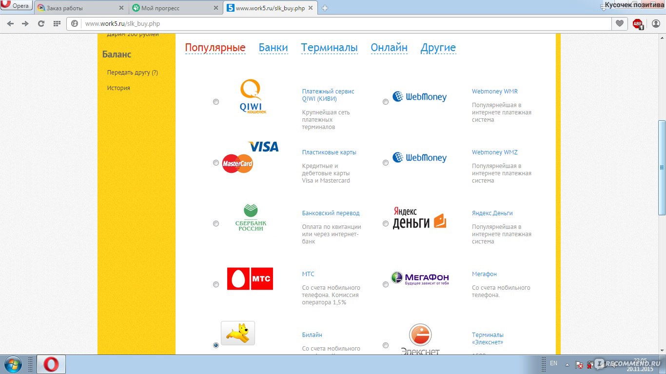Open a new tab with the plus icon
Image resolution: width=666 pixels, height=374 pixels.
click(325, 8)
